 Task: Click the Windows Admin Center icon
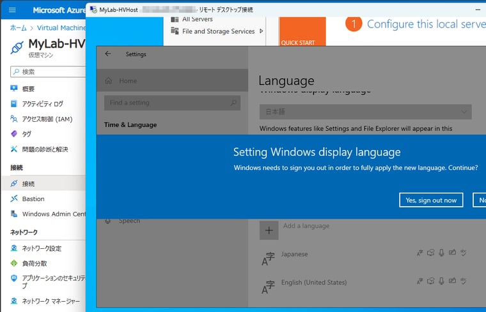(14, 214)
